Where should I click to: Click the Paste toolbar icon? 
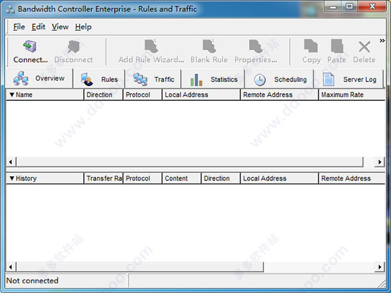click(337, 51)
